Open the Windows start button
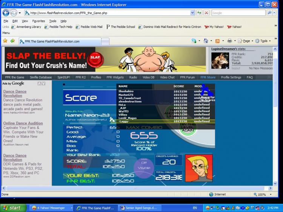Viewport: 283px width, 212px height. click(x=13, y=208)
